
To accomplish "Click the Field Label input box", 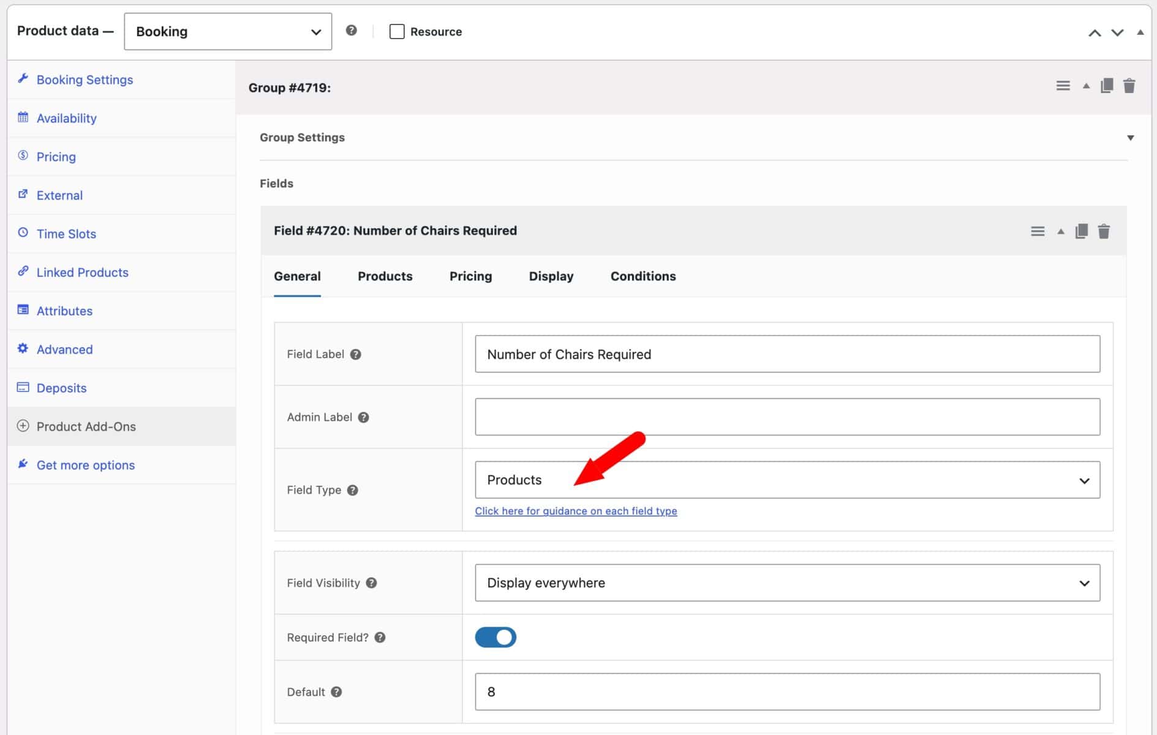I will 787,354.
